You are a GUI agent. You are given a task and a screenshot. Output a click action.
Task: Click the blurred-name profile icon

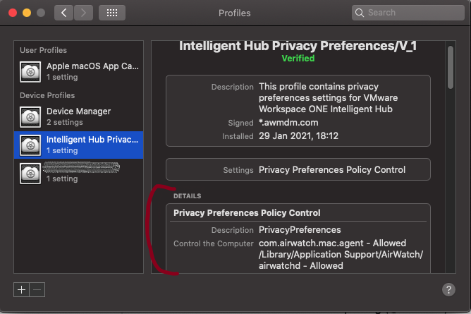coord(30,174)
